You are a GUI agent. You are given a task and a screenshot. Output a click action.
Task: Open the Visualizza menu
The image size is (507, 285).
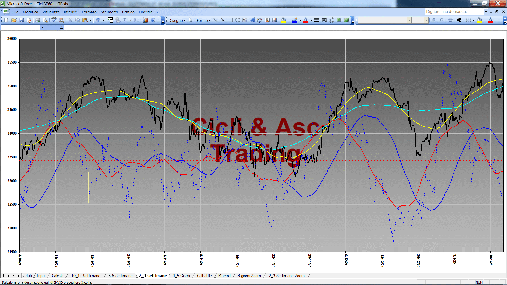51,12
